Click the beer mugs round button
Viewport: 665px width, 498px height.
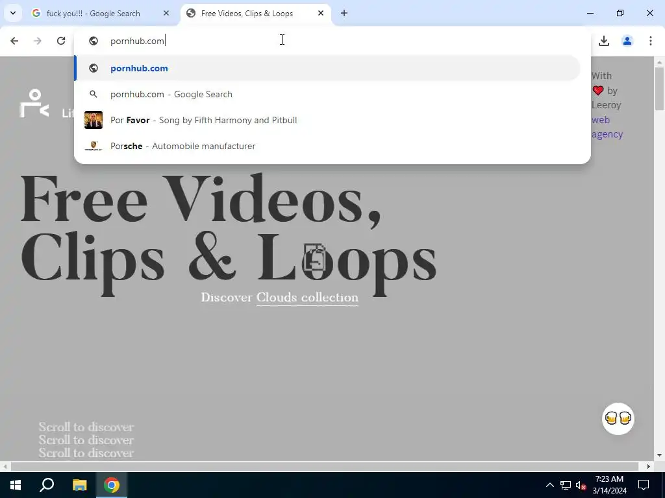(x=618, y=418)
